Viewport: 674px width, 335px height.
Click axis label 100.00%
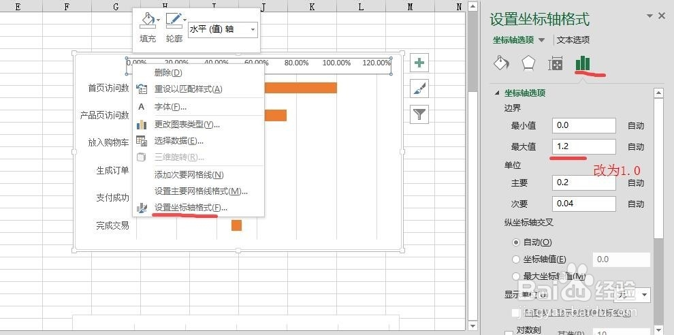(336, 63)
